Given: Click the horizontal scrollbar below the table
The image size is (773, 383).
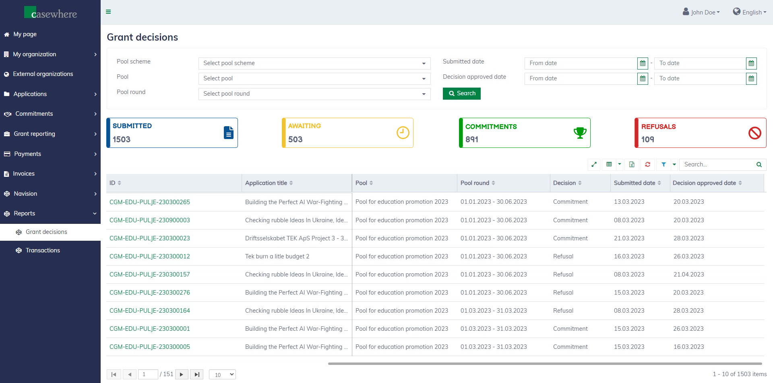Looking at the screenshot, I should [x=545, y=364].
